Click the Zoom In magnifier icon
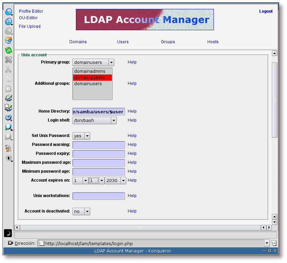The width and height of the screenshot is (287, 263). point(8,127)
